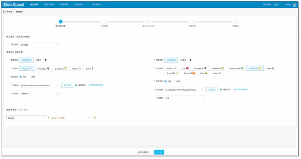
Task: Choose MySQL as the target type
Action: tap(171, 68)
